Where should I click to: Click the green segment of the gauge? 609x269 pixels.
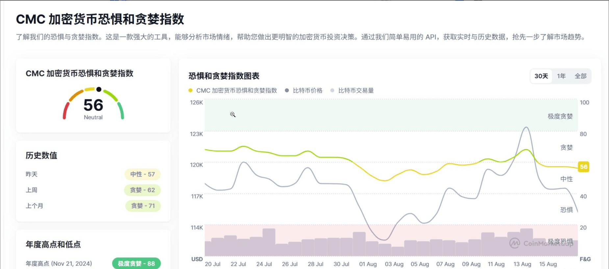click(121, 111)
